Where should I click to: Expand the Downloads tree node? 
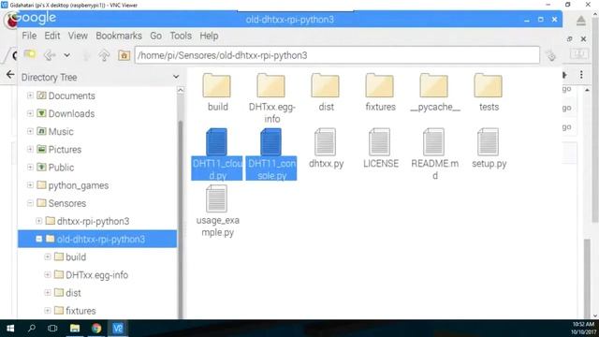(x=30, y=113)
